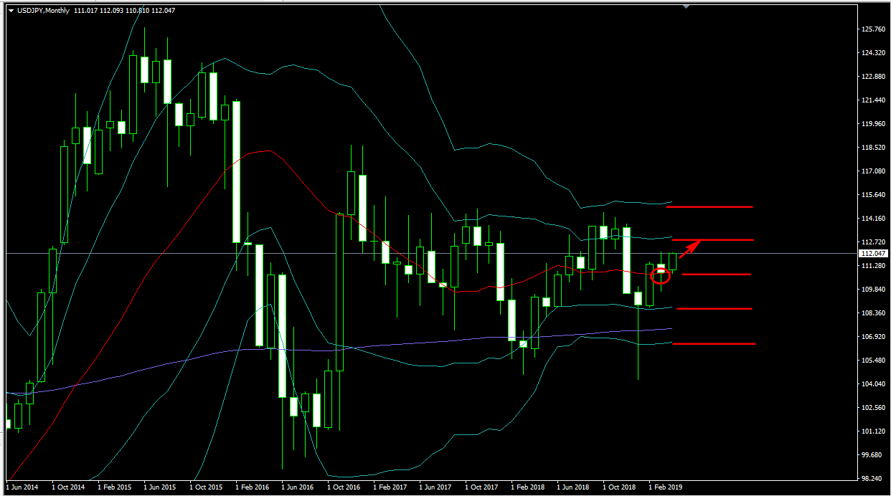The image size is (891, 496).
Task: Click the 122.880 price axis label
Action: (874, 77)
